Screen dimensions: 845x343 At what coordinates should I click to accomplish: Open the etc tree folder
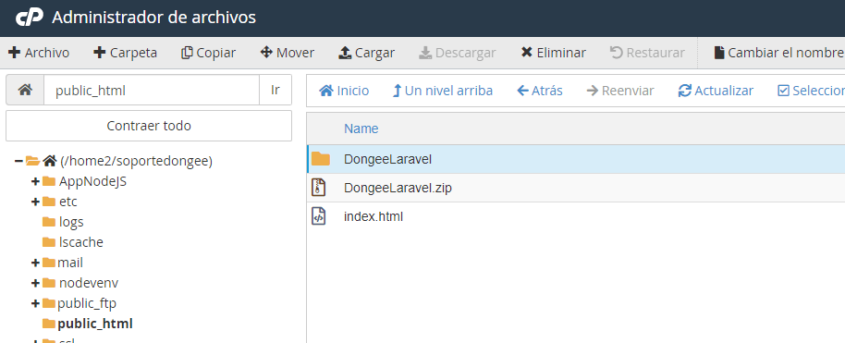click(68, 202)
